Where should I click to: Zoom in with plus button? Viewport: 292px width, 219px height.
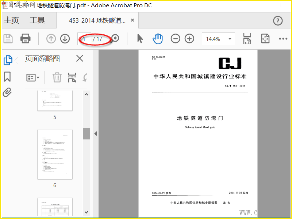point(189,39)
